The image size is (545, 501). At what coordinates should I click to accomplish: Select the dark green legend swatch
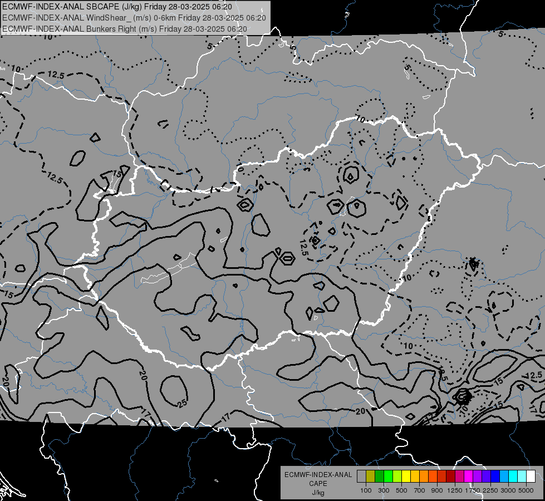(x=379, y=476)
